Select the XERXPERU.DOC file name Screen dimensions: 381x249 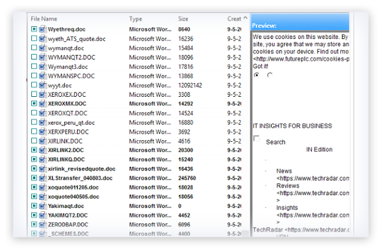[68, 132]
